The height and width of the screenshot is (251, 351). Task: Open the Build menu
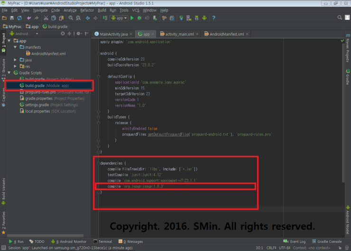point(102,10)
